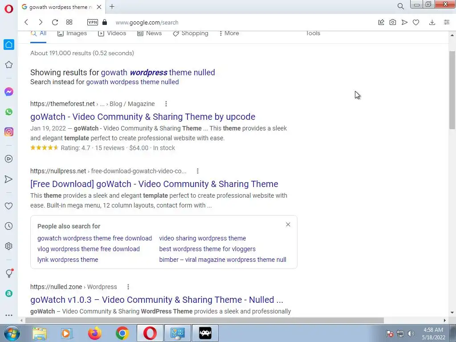
Task: Click the padlock site security icon
Action: click(105, 22)
